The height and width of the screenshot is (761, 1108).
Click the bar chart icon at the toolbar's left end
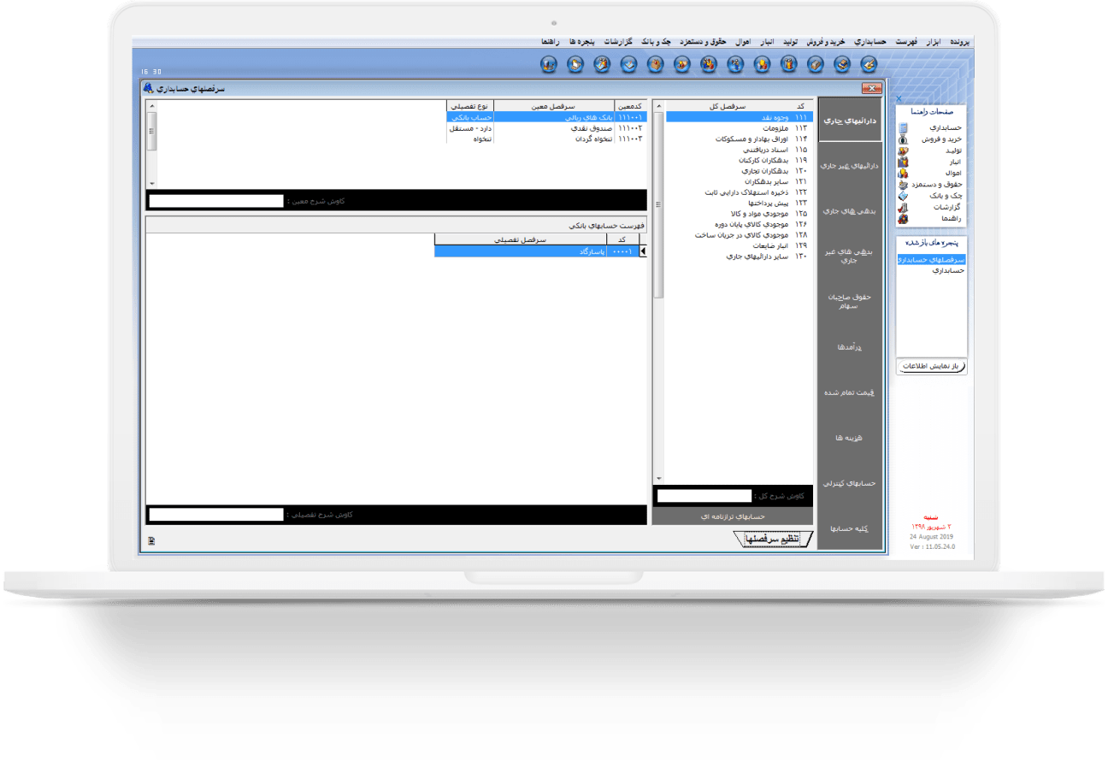(x=550, y=63)
